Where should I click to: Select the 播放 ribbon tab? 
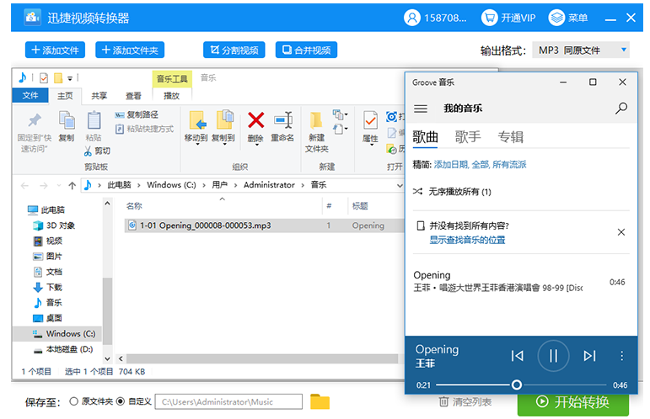pyautogui.click(x=172, y=96)
